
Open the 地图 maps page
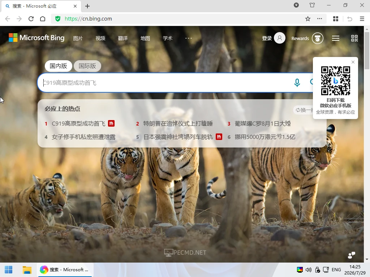click(145, 38)
